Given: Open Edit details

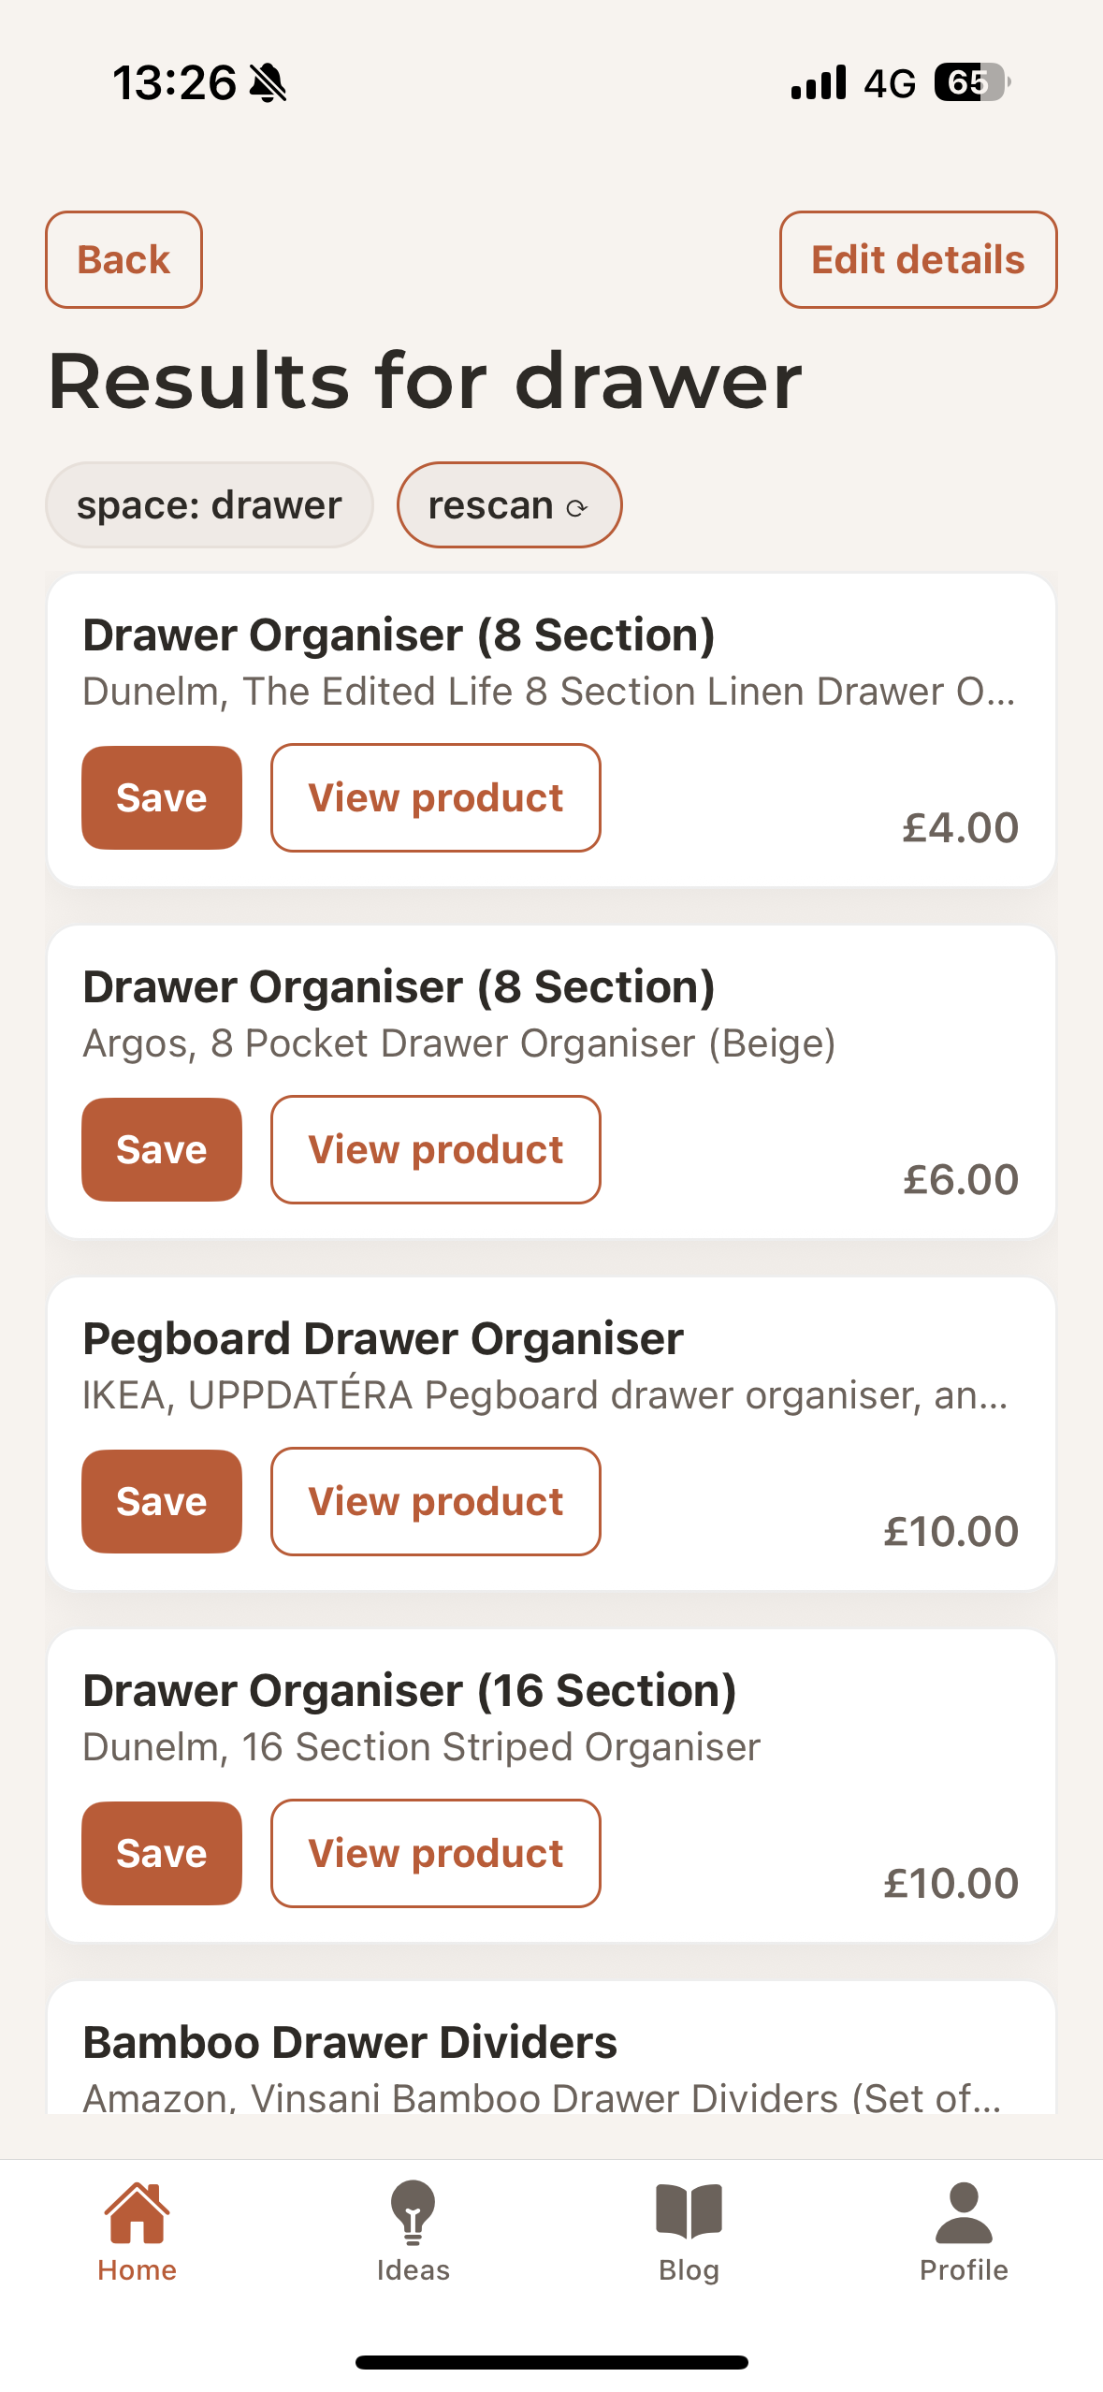Looking at the screenshot, I should [x=918, y=259].
